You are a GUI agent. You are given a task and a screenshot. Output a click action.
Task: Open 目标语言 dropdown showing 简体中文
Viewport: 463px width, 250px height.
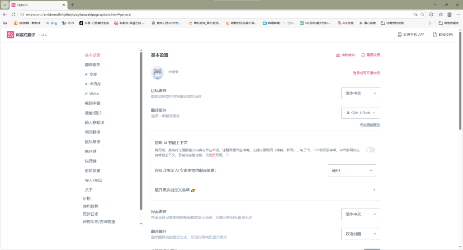click(360, 93)
